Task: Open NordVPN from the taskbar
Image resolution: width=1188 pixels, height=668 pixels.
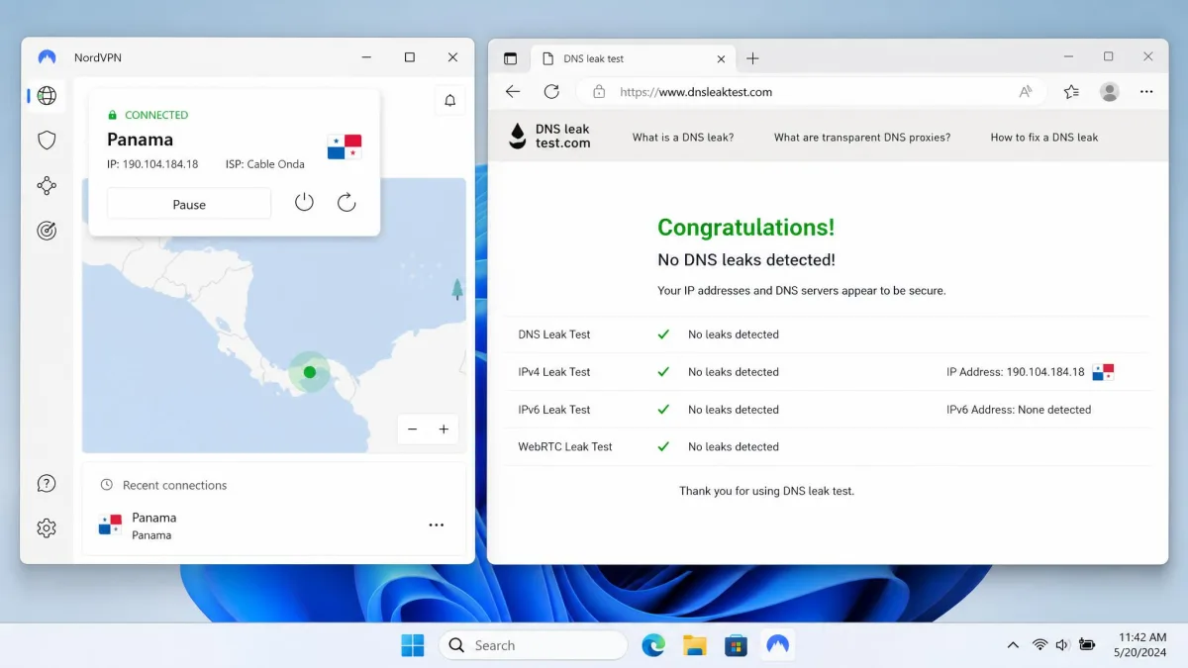Action: coord(777,645)
